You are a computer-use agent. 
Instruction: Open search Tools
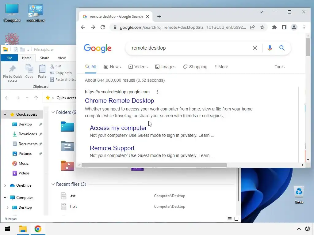coord(279,67)
